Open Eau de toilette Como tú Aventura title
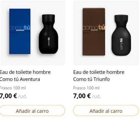The image size is (140, 124). pos(25,76)
